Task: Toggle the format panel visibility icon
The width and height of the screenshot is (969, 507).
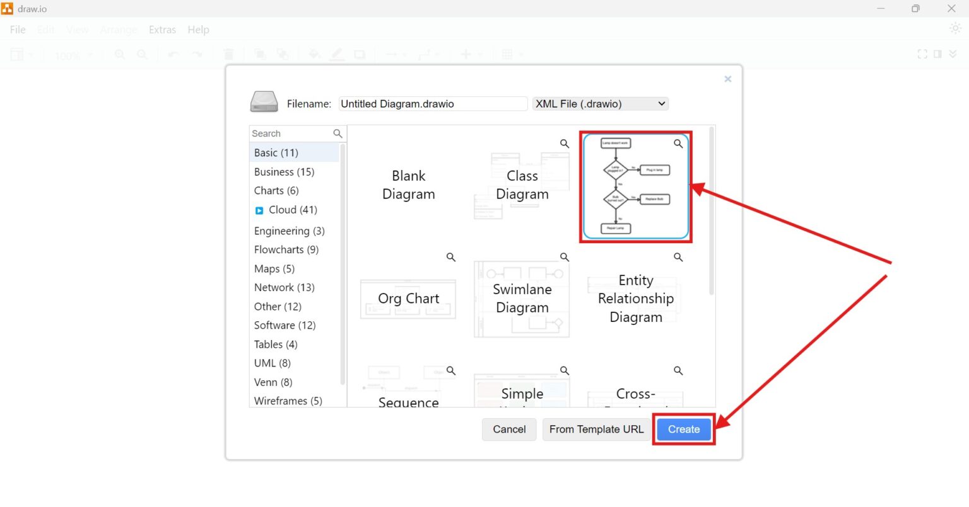Action: 938,54
